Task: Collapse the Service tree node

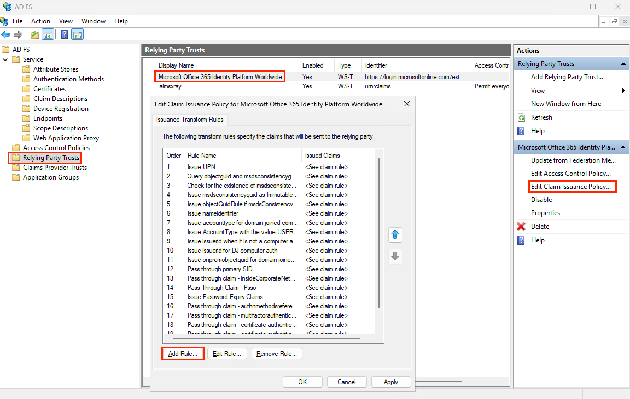Action: pos(5,59)
